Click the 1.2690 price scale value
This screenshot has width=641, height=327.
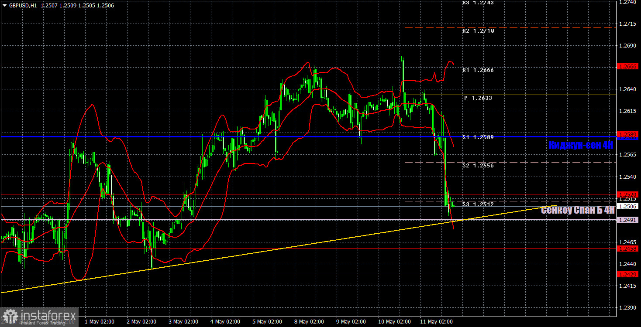coord(627,46)
